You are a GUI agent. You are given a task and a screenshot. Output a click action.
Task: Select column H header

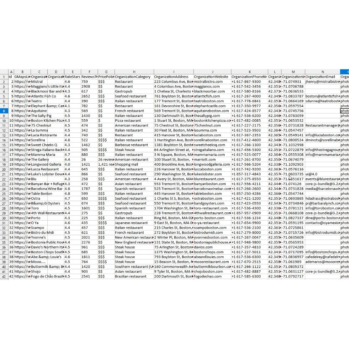[x=134, y=72]
